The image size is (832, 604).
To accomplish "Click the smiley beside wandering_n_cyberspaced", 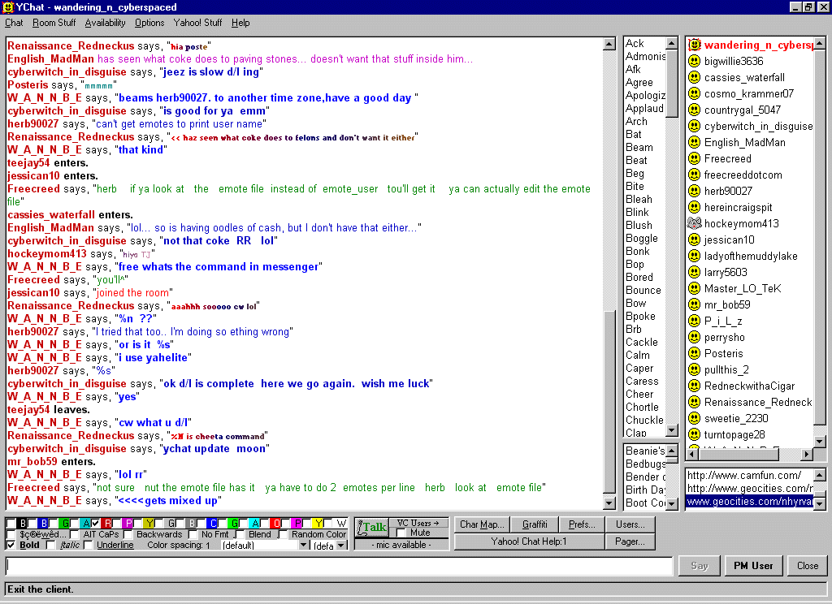I will (x=695, y=45).
